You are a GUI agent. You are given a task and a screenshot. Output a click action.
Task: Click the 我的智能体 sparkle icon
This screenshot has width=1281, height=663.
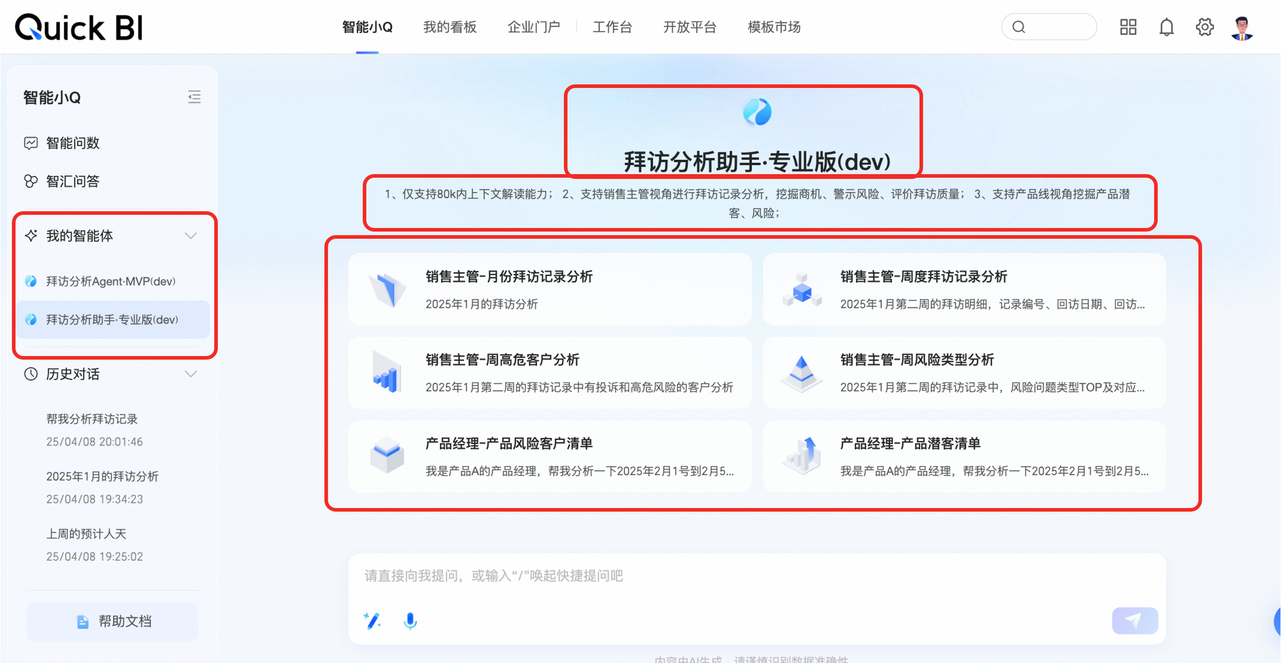pyautogui.click(x=31, y=235)
